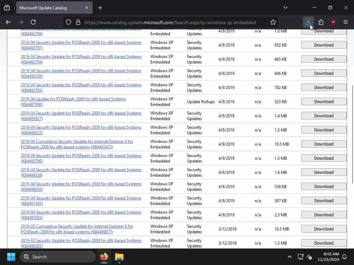
Task: Open KB4491443 security update link
Action: tap(81, 201)
